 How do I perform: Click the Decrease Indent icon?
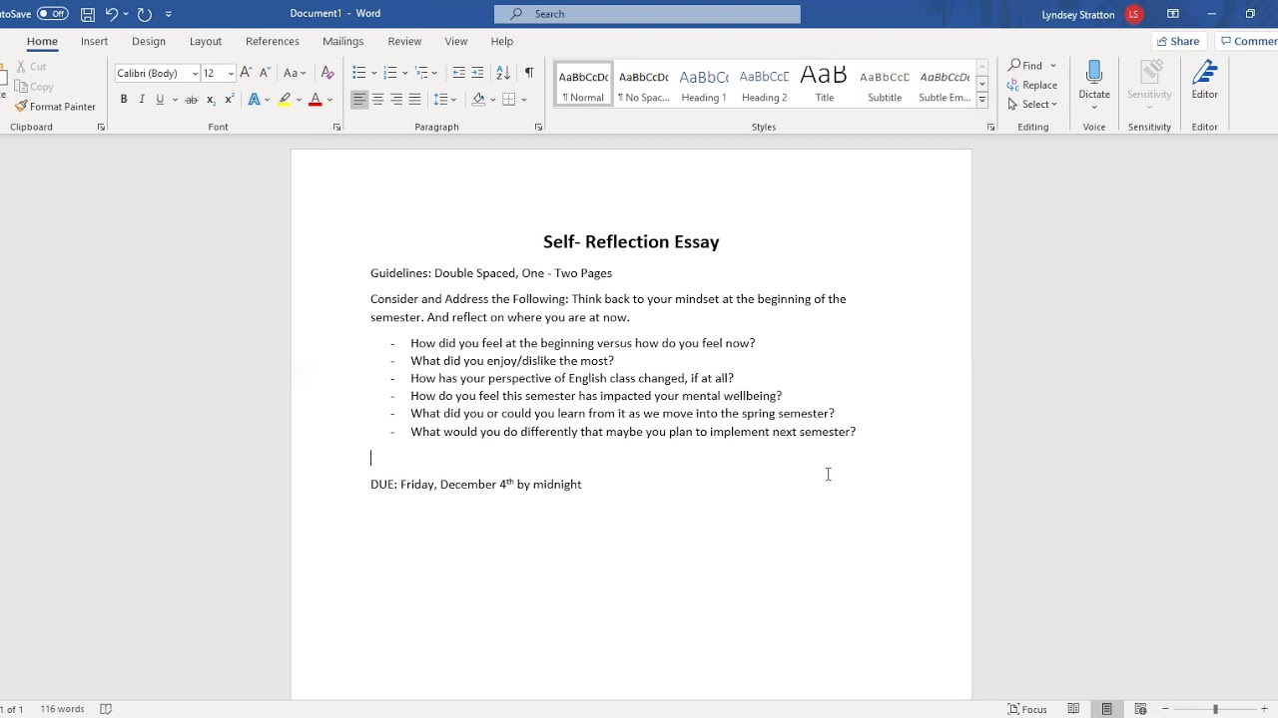[x=458, y=73]
